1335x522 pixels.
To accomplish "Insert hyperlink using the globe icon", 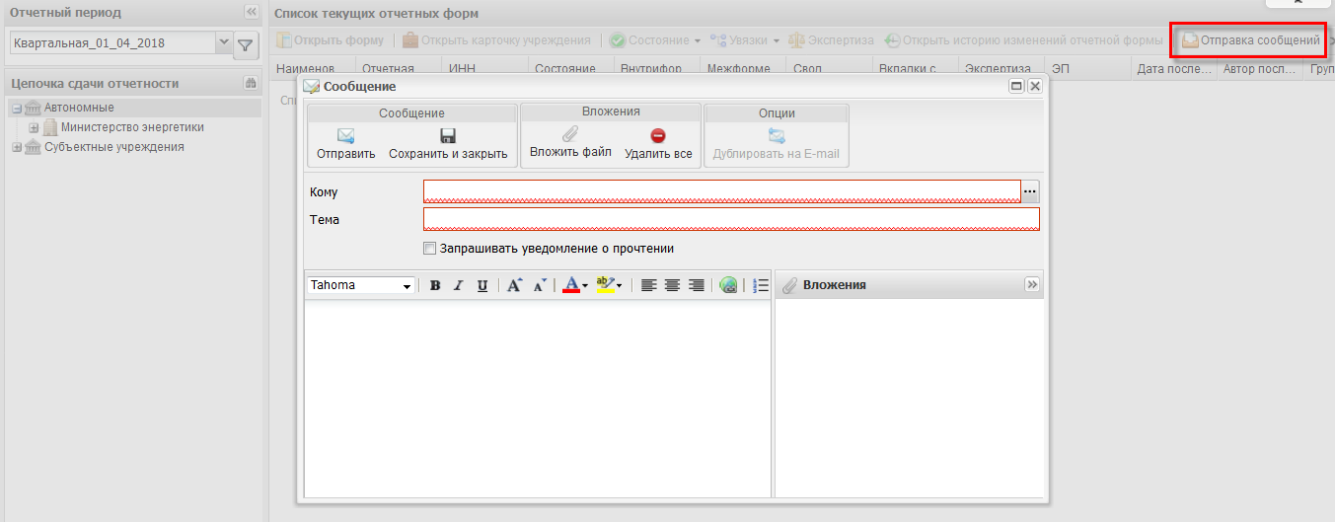I will [728, 286].
